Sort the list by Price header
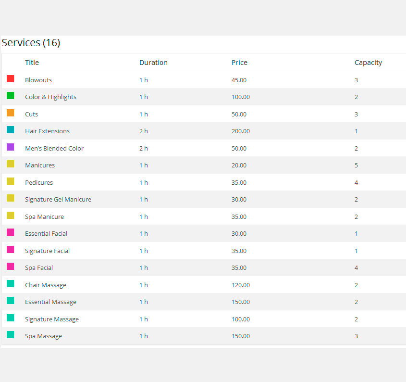 tap(239, 63)
